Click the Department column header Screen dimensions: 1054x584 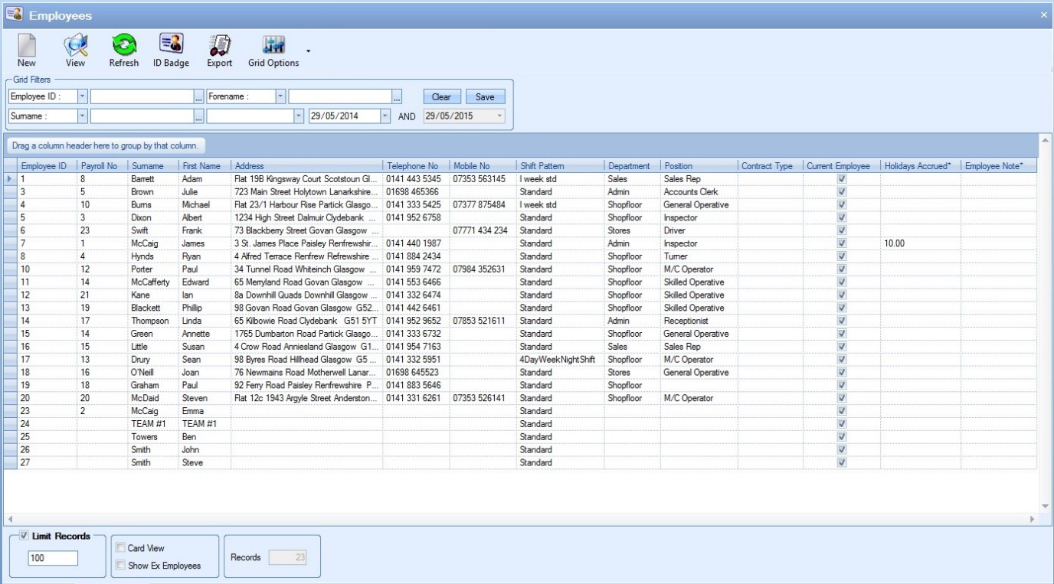click(631, 166)
